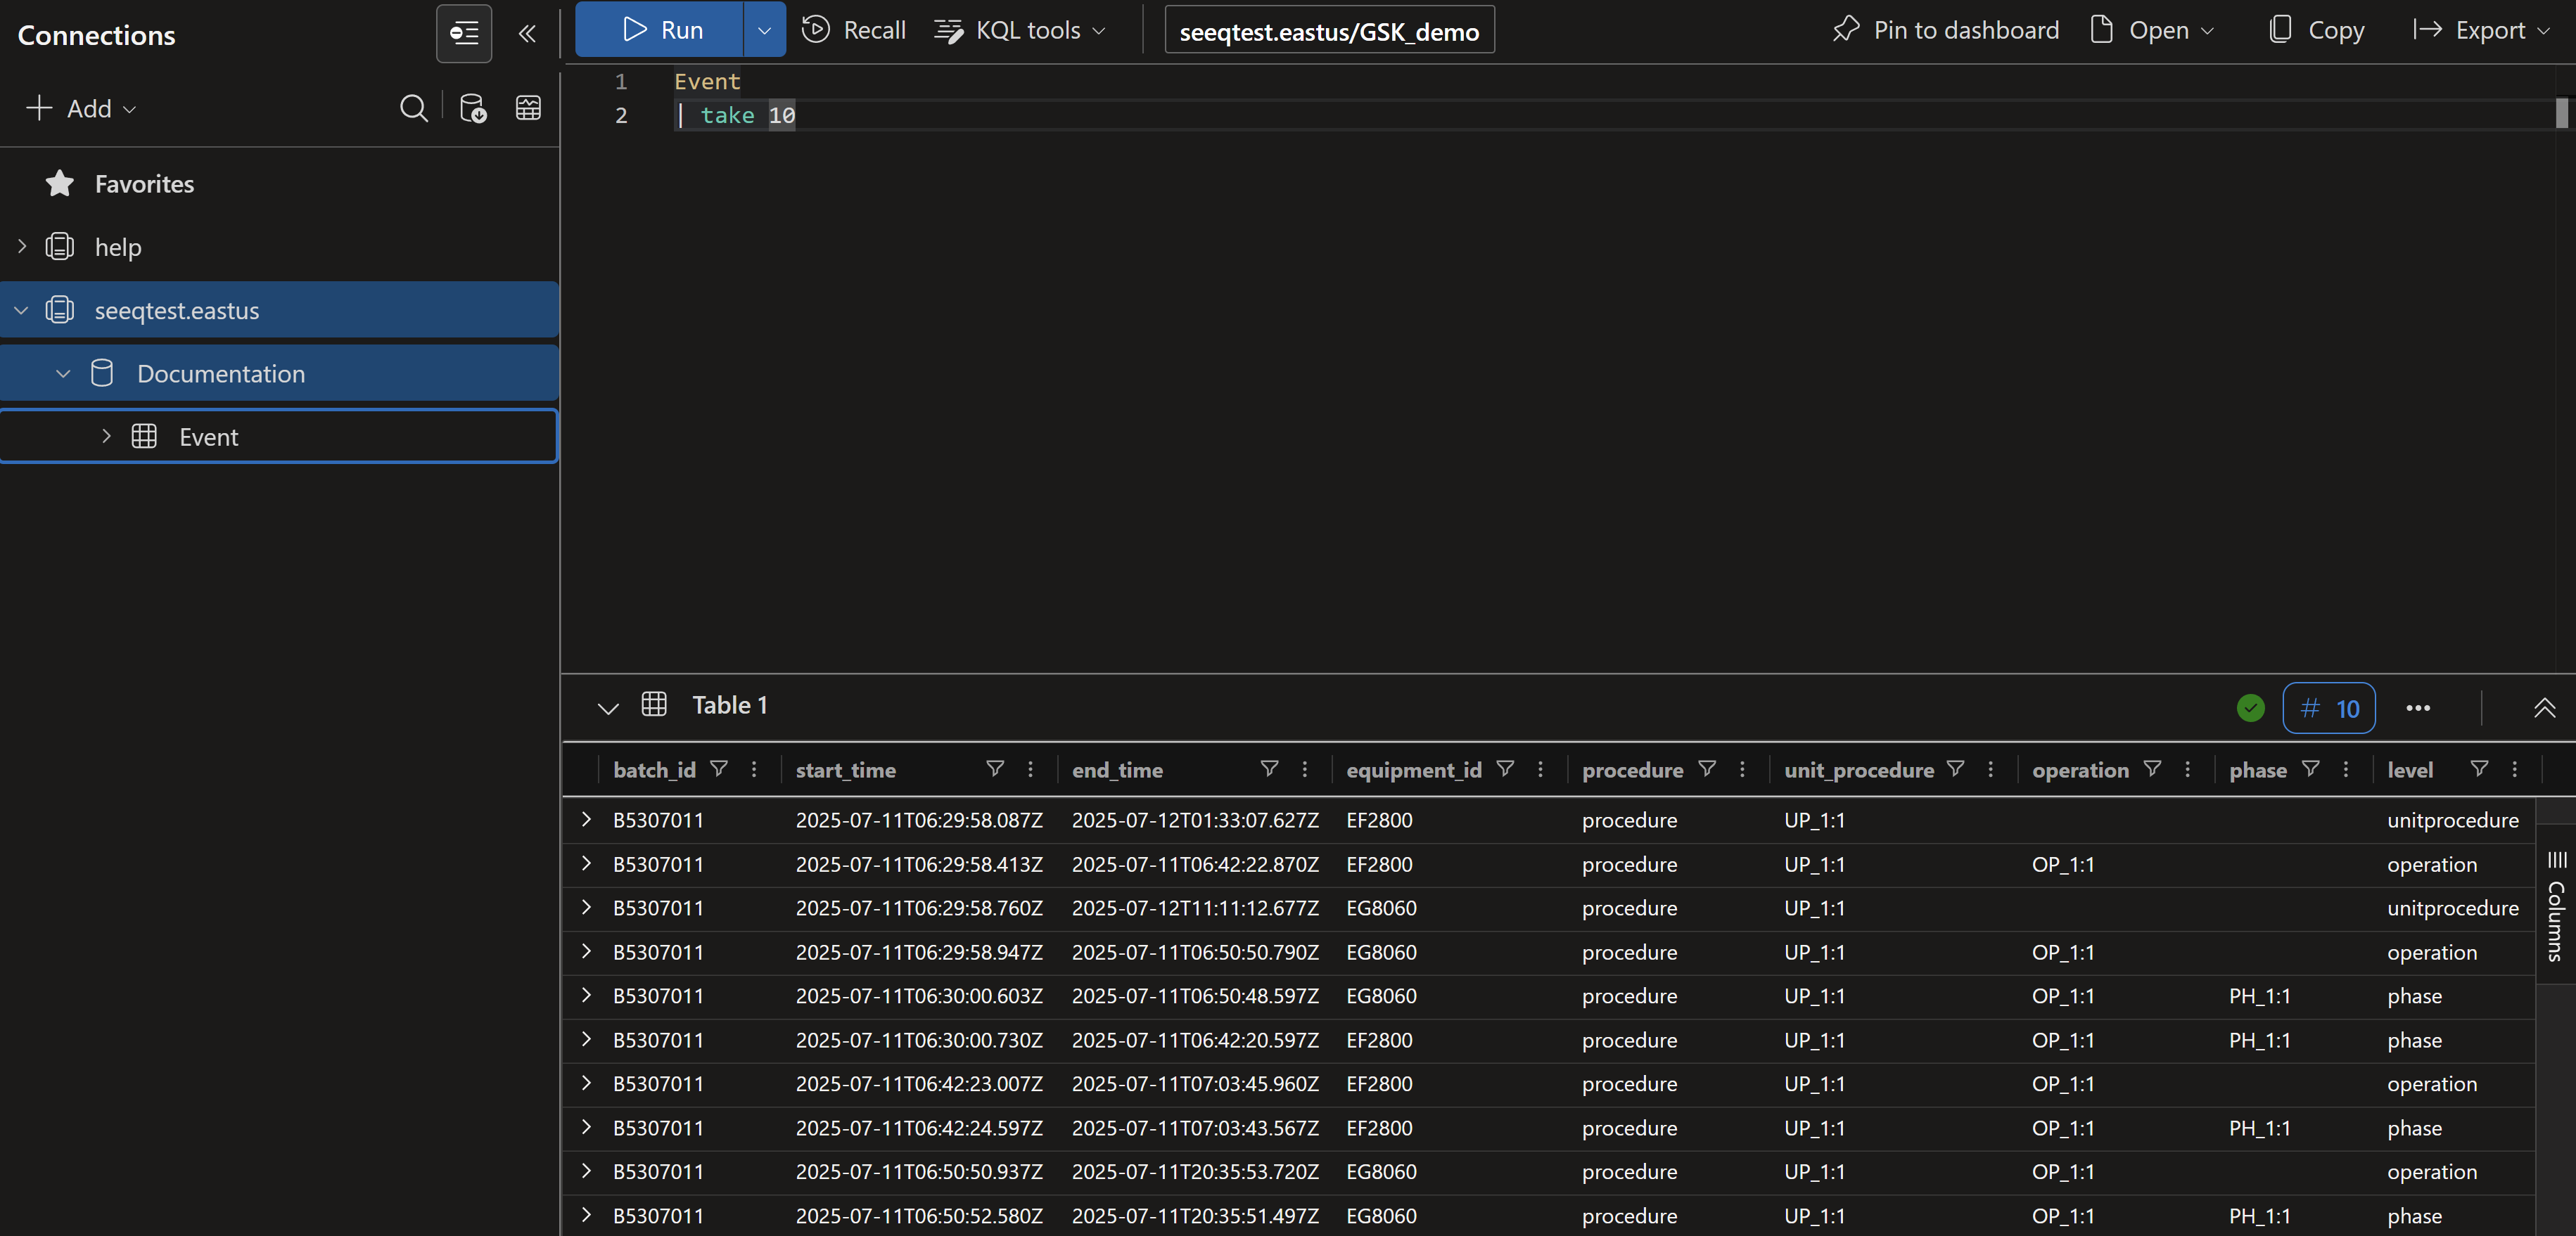Open equipment_id column options menu
Screen dimensions: 2576x1236
[1540, 768]
